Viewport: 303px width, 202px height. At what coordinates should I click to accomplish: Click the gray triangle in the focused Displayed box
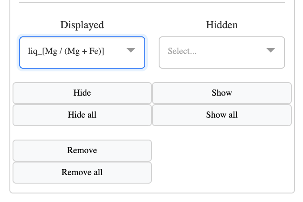pyautogui.click(x=131, y=50)
